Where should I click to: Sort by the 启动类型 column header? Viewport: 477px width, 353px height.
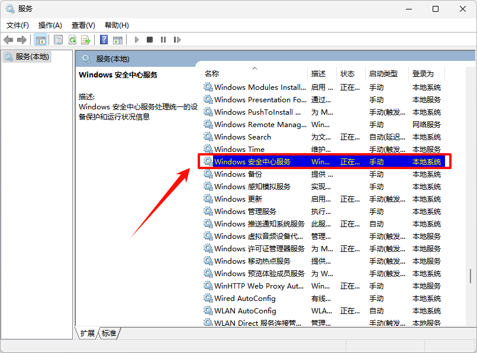pyautogui.click(x=386, y=73)
